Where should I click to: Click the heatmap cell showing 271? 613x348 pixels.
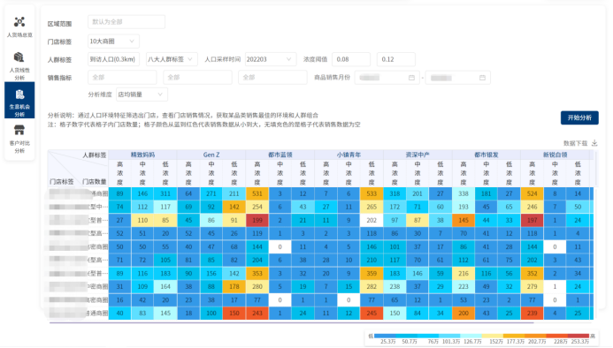pos(211,193)
